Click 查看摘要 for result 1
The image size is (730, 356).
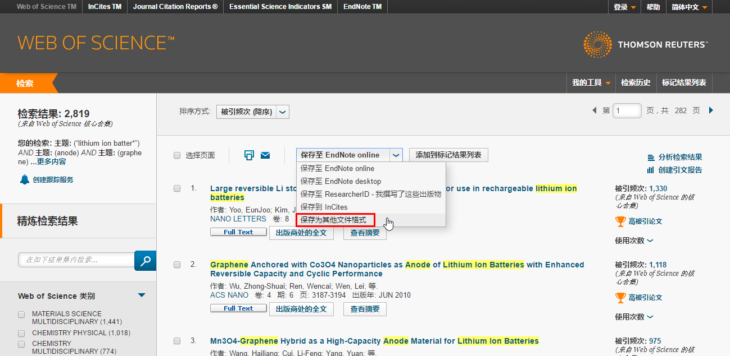(x=365, y=233)
